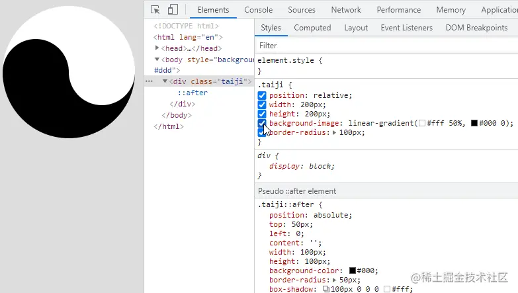
Task: Open the Application tab
Action: [499, 10]
